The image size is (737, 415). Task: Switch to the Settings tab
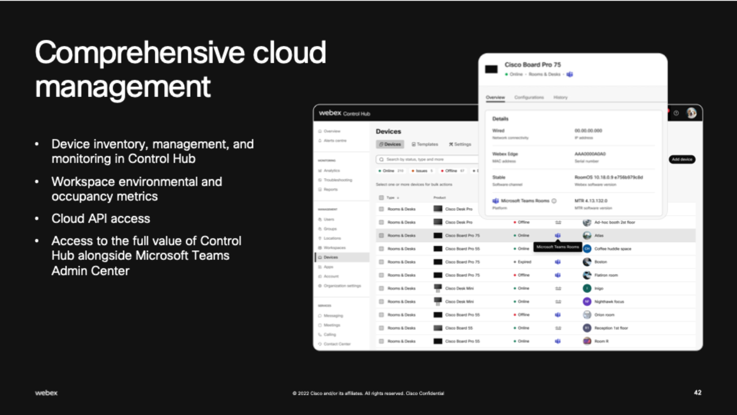point(460,144)
